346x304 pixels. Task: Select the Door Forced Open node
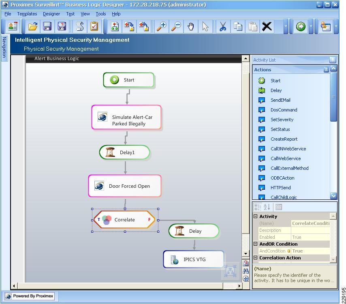125,186
